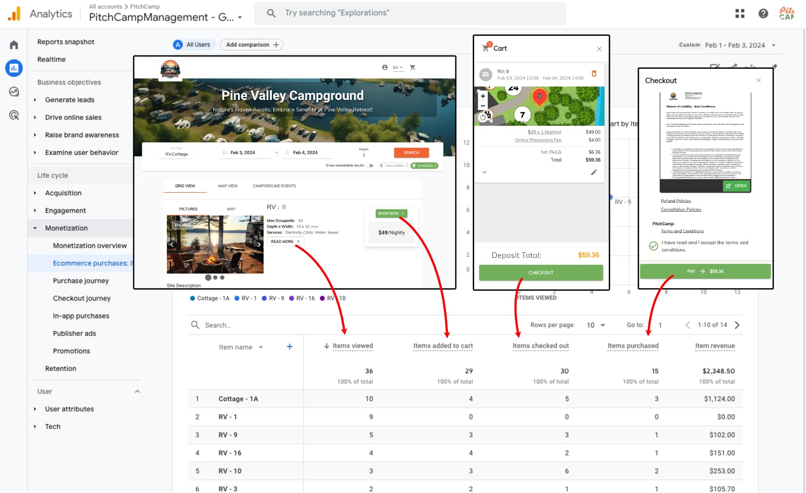
Task: Select the red site marker 8 on the map
Action: pyautogui.click(x=539, y=97)
